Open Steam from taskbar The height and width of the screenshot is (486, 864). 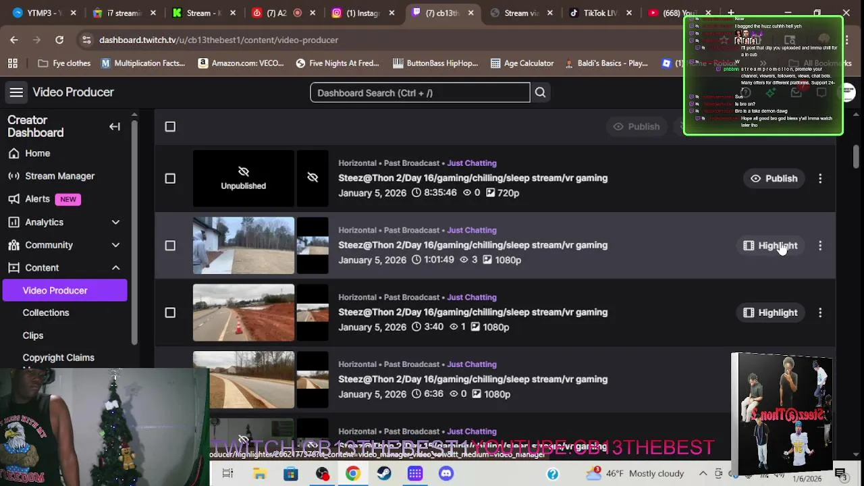click(x=383, y=474)
